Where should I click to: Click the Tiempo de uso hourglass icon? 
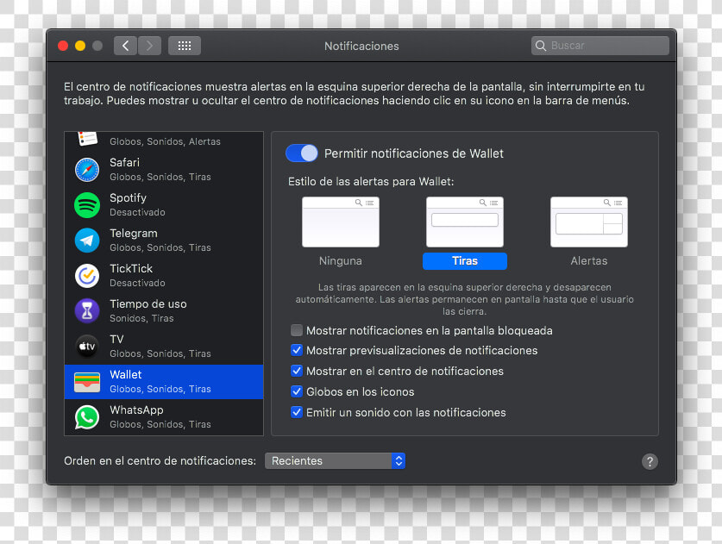(87, 311)
